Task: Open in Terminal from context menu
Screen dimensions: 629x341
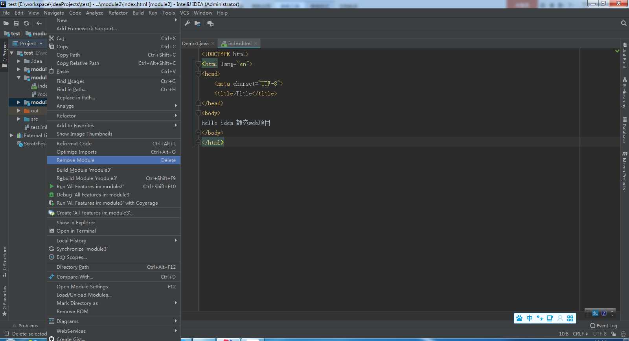Action: pyautogui.click(x=114, y=231)
